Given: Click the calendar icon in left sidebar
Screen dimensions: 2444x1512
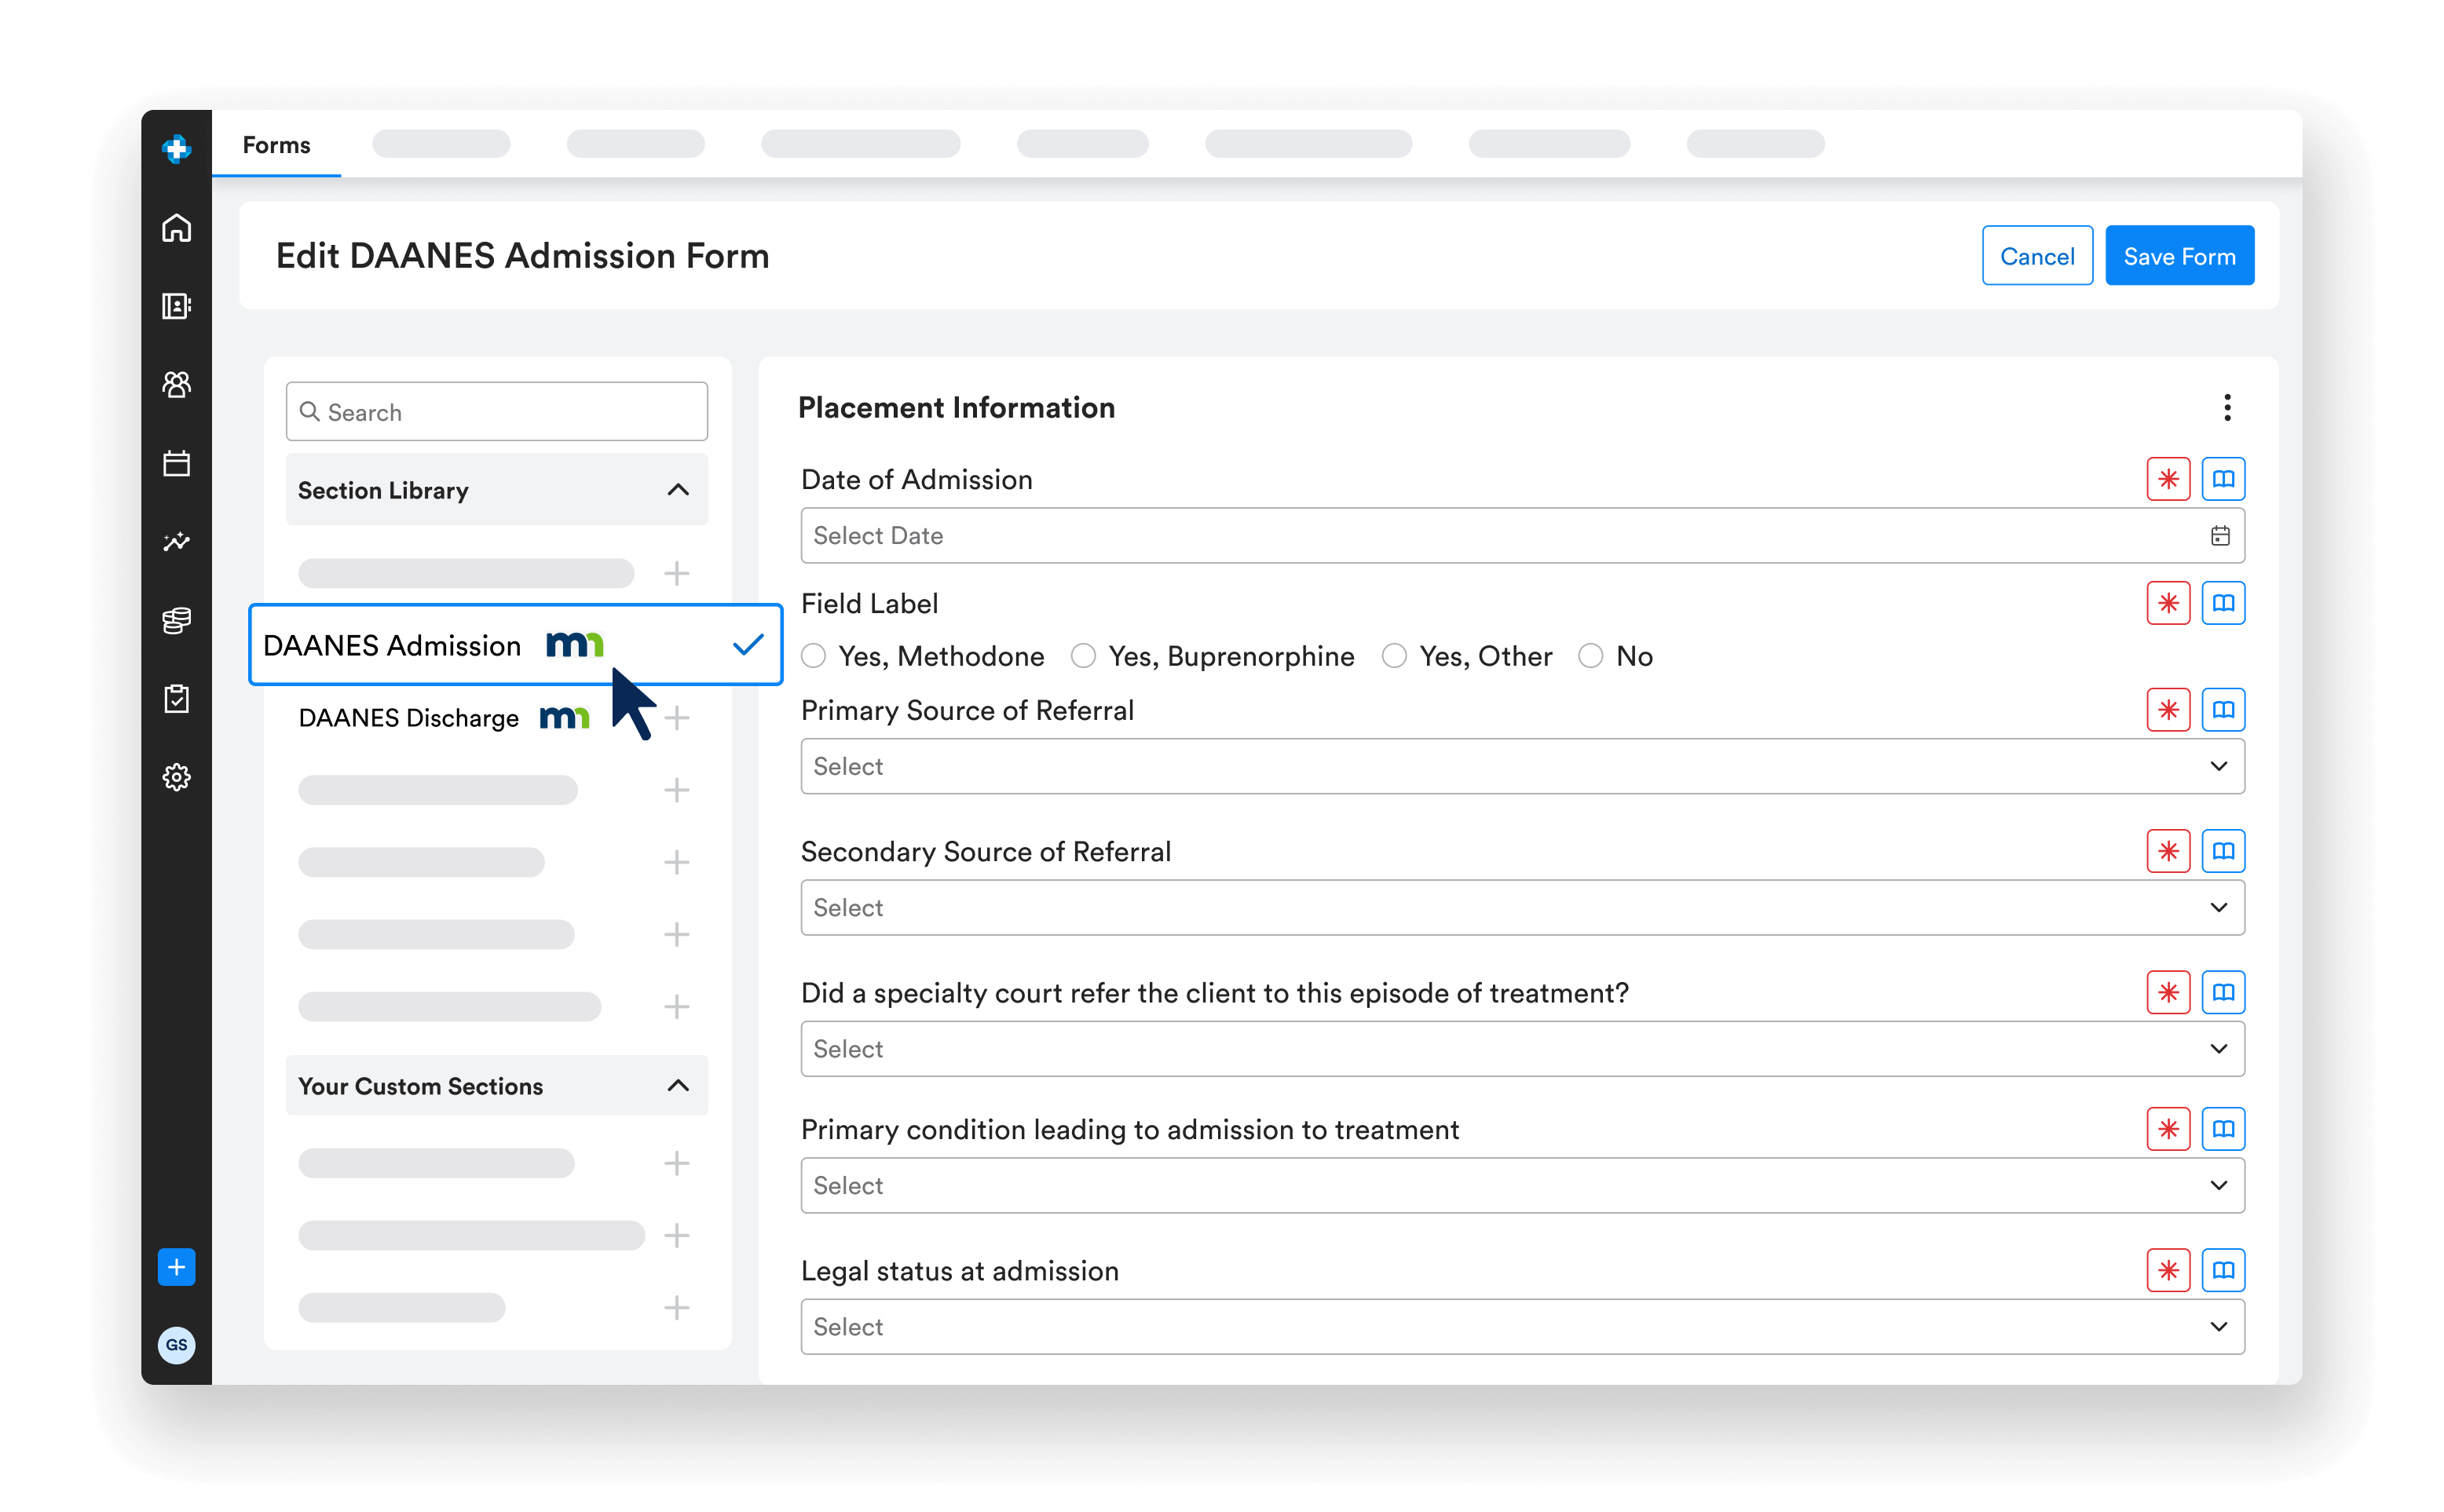Looking at the screenshot, I should tap(176, 463).
